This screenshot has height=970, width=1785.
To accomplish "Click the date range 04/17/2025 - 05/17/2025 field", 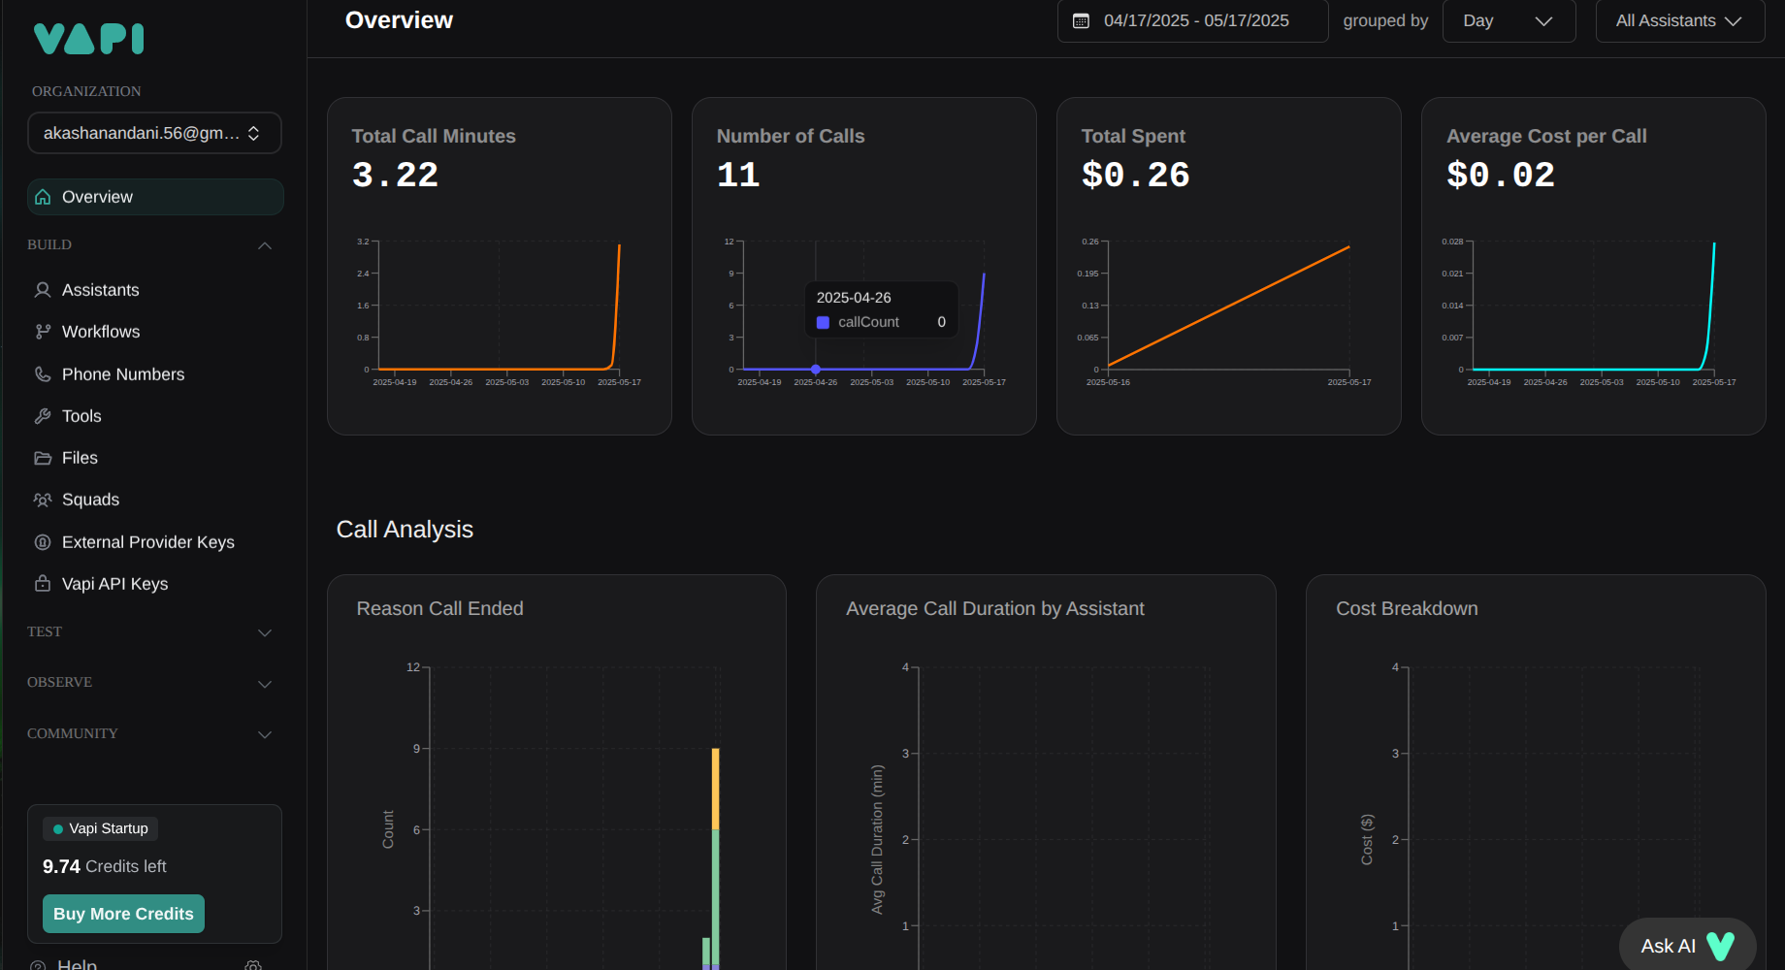I will point(1193,21).
